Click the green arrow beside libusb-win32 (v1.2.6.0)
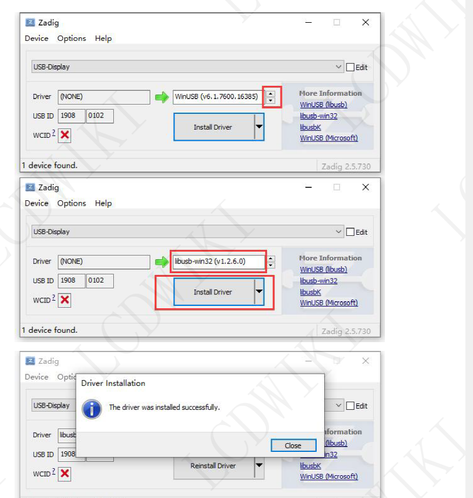473x498 pixels. click(162, 262)
